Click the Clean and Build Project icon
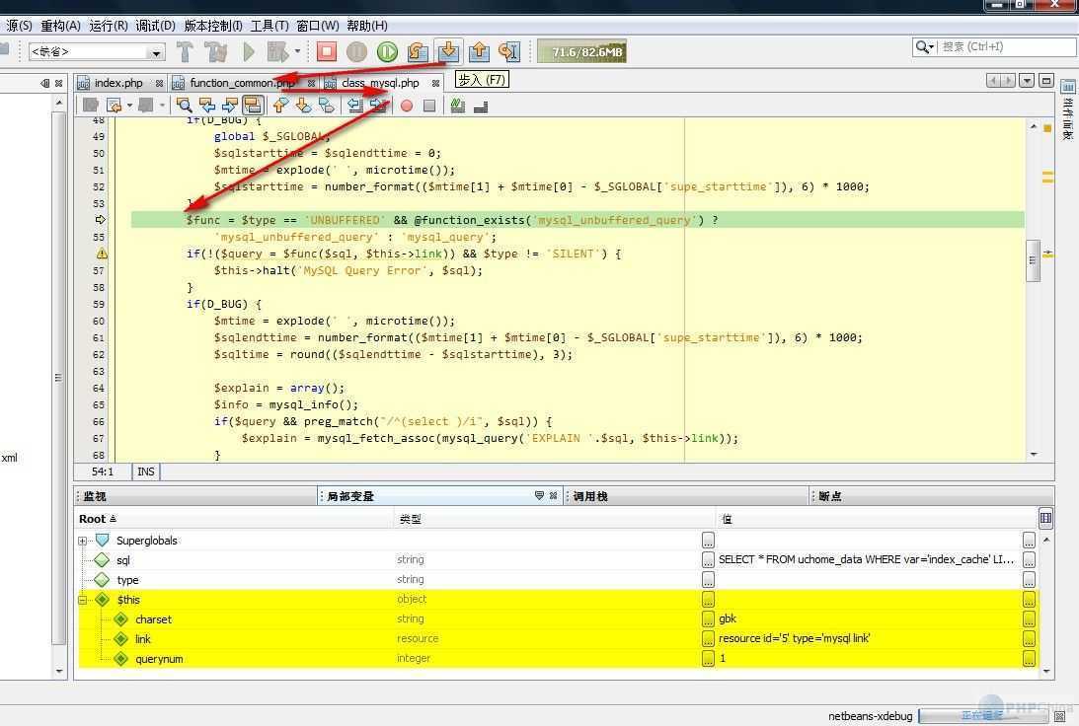1079x726 pixels. [x=215, y=51]
